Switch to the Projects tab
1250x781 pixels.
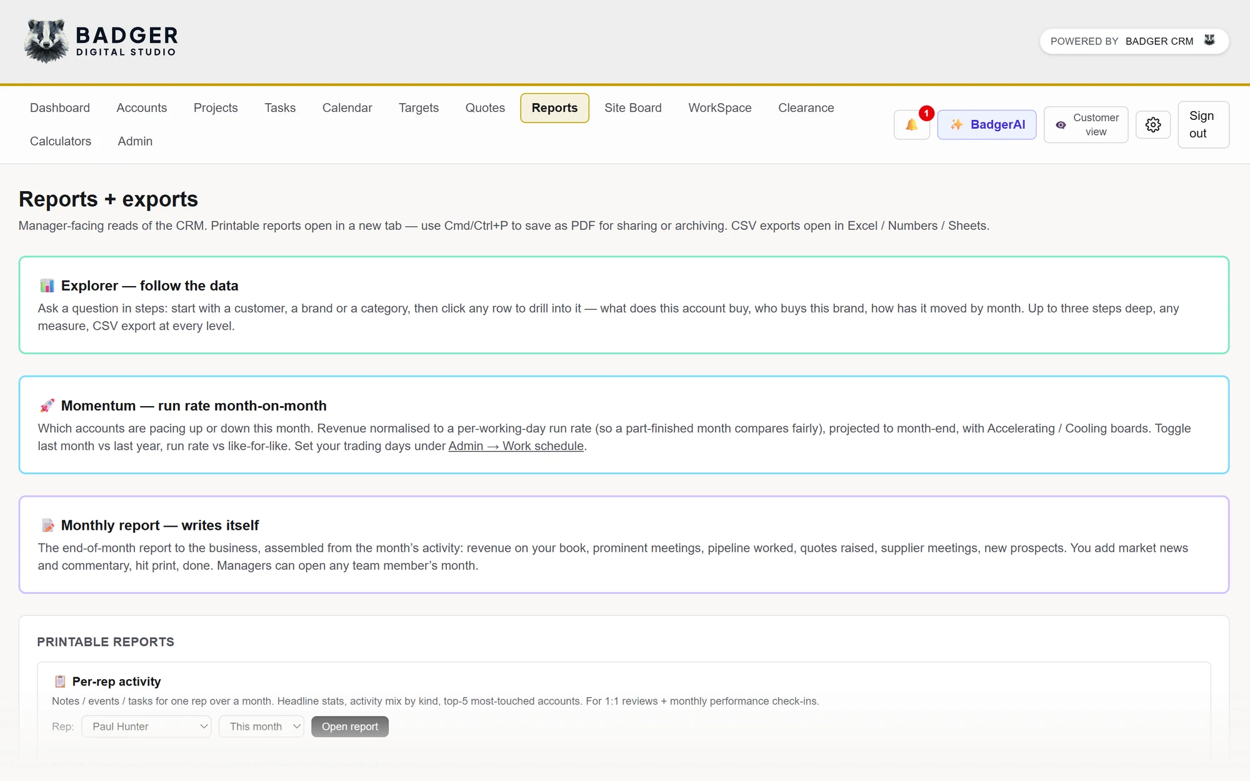[x=216, y=108]
